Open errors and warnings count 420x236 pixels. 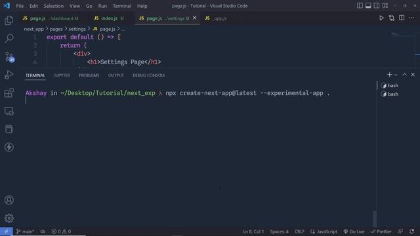(61, 231)
